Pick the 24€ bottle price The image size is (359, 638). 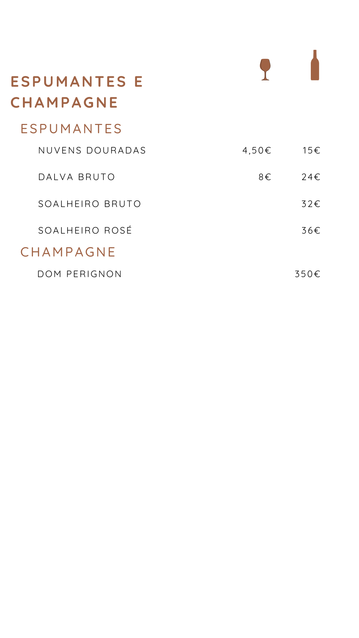(x=311, y=177)
